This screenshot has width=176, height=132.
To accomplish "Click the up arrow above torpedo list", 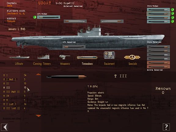I will tap(38, 74).
